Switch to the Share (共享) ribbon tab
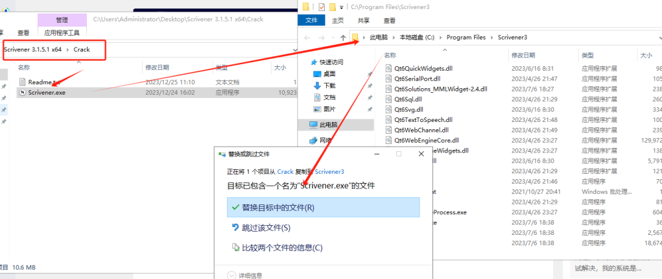The width and height of the screenshot is (662, 279). pos(364,20)
